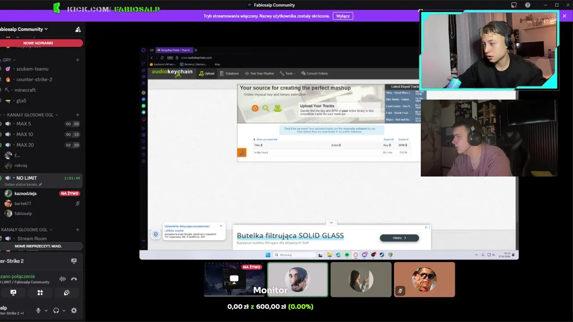
Task: Select the muted participant tile on orange background
Action: [424, 280]
